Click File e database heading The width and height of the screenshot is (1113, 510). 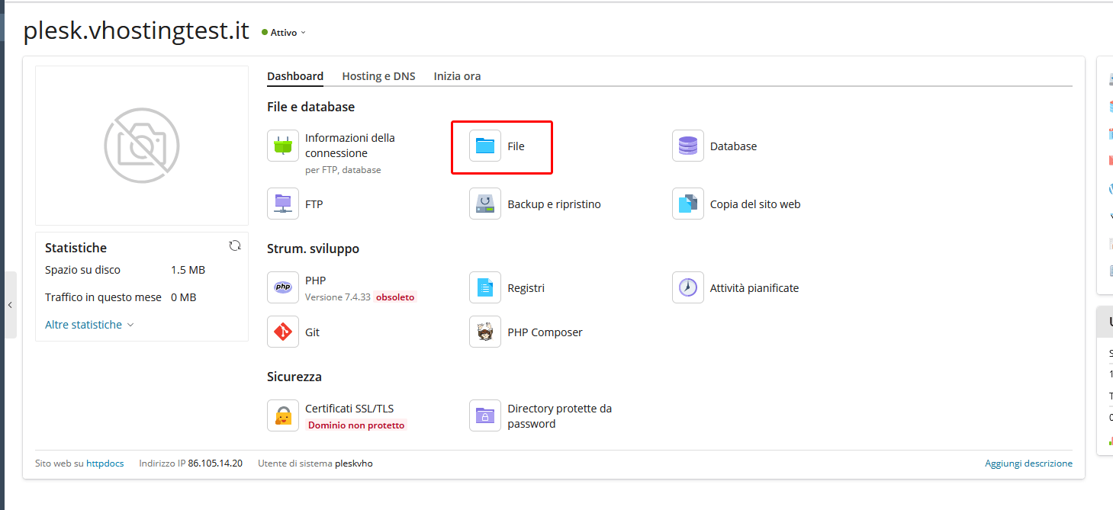(310, 107)
